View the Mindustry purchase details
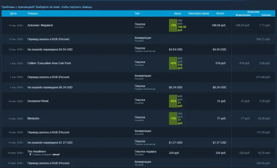This screenshot has height=168, width=277. click(x=33, y=118)
